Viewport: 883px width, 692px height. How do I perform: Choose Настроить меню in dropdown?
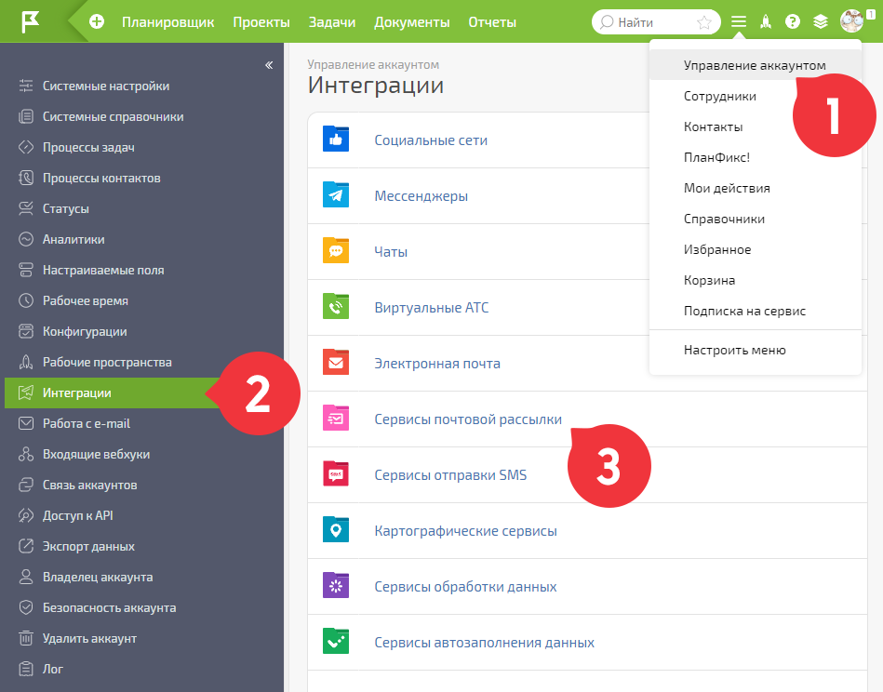coord(734,351)
